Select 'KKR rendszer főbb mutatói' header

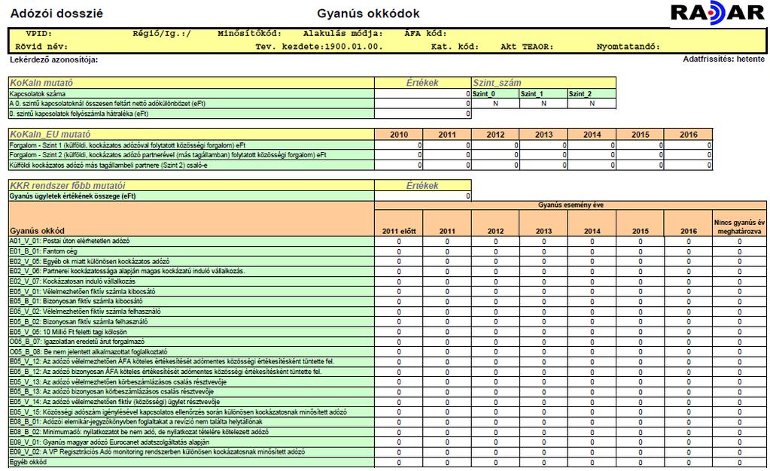[191, 185]
